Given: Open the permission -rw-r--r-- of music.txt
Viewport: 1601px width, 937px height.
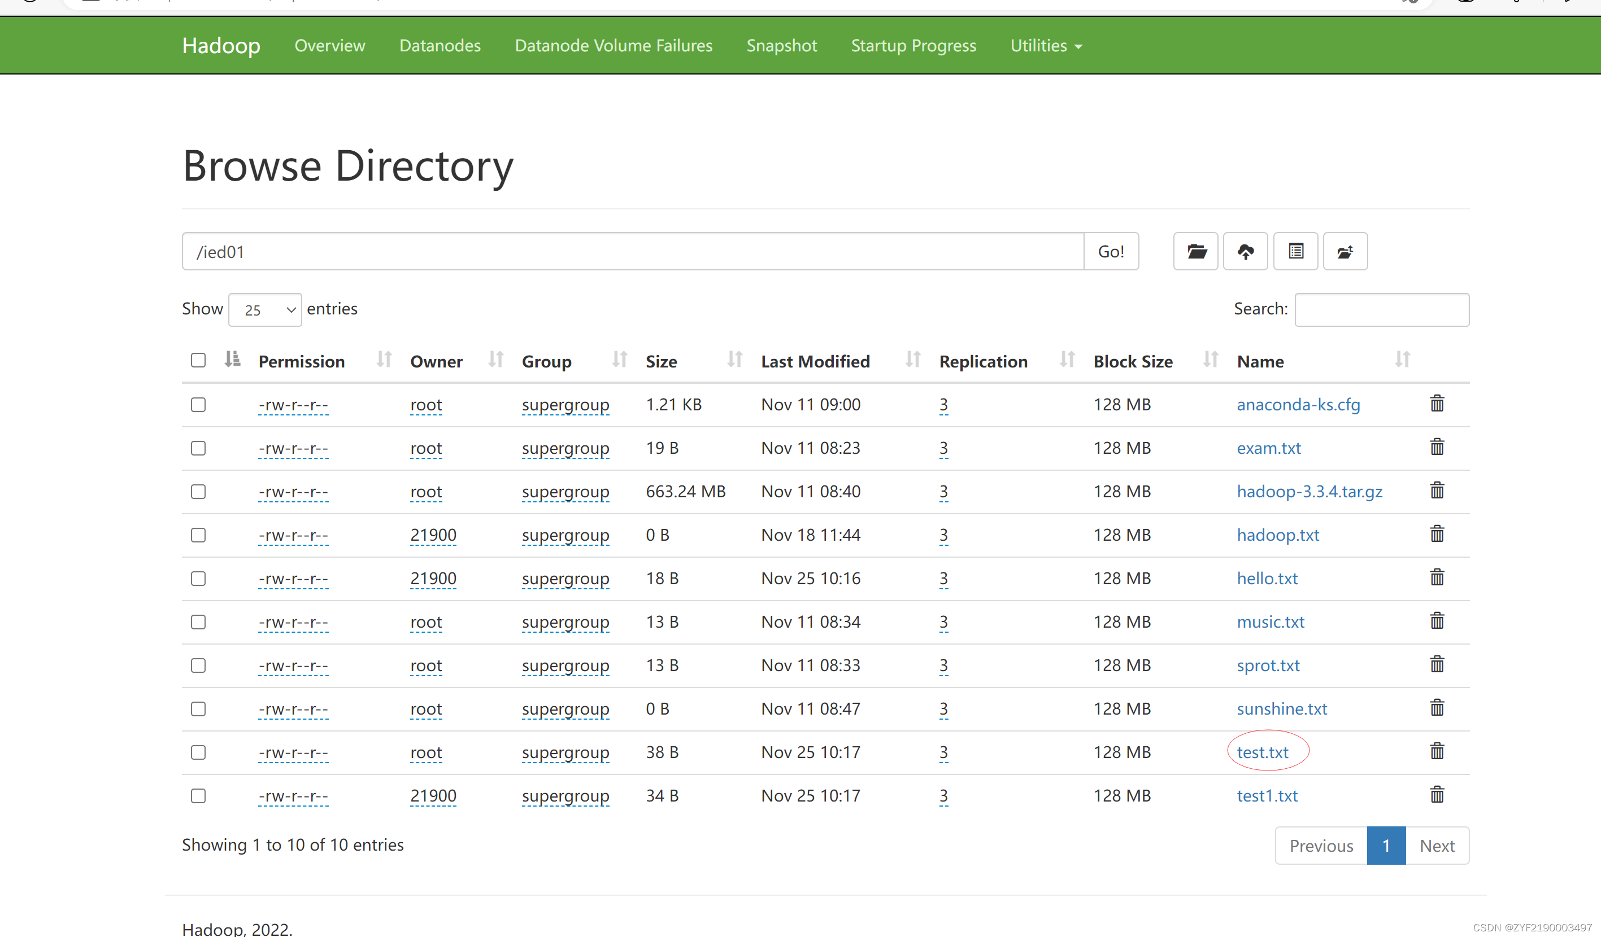Looking at the screenshot, I should tap(293, 622).
